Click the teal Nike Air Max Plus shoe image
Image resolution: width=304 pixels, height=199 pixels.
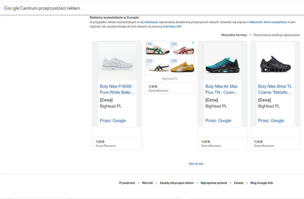[222, 65]
